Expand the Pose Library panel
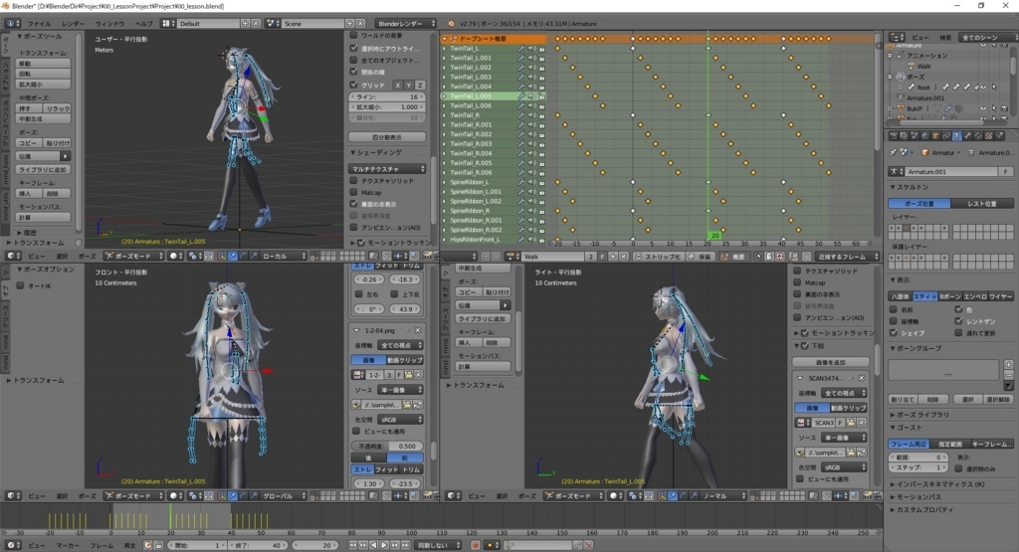This screenshot has width=1019, height=552. coord(920,415)
